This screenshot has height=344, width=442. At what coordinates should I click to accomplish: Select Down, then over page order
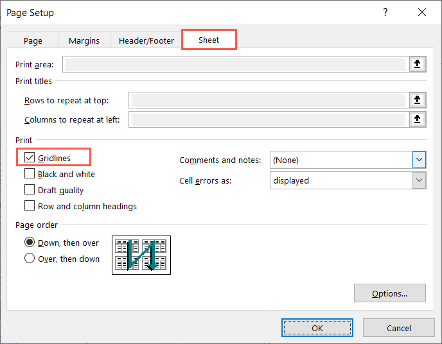pyautogui.click(x=30, y=243)
